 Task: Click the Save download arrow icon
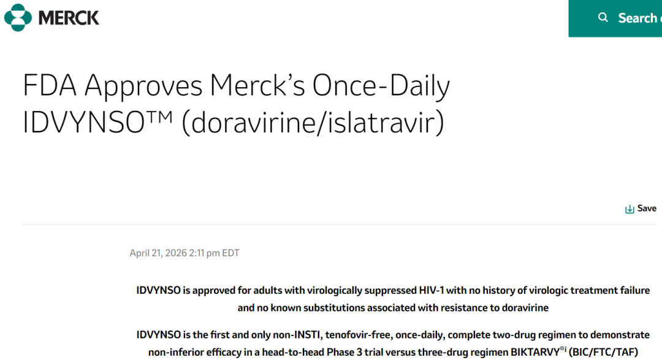click(630, 209)
